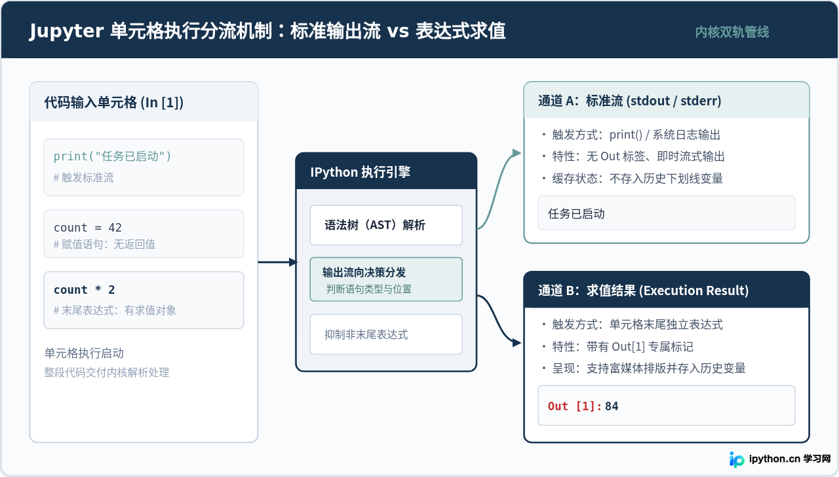
Task: Click the bullet 触发方式：单元格末尾独立表达式
Action: 631,325
